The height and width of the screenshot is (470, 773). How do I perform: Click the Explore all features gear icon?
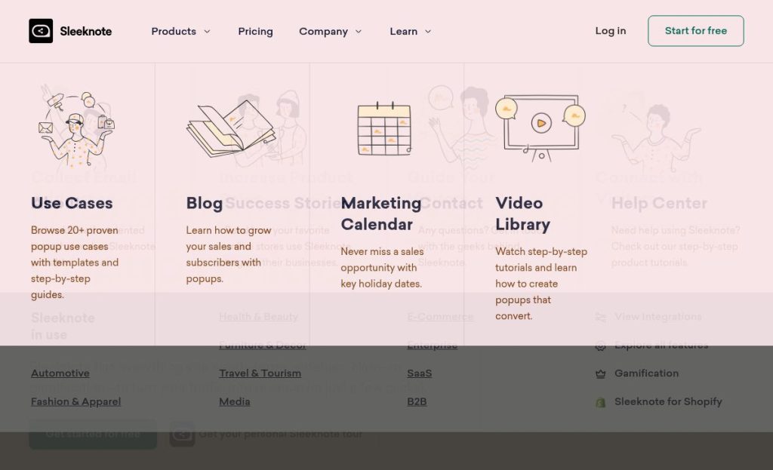(601, 346)
